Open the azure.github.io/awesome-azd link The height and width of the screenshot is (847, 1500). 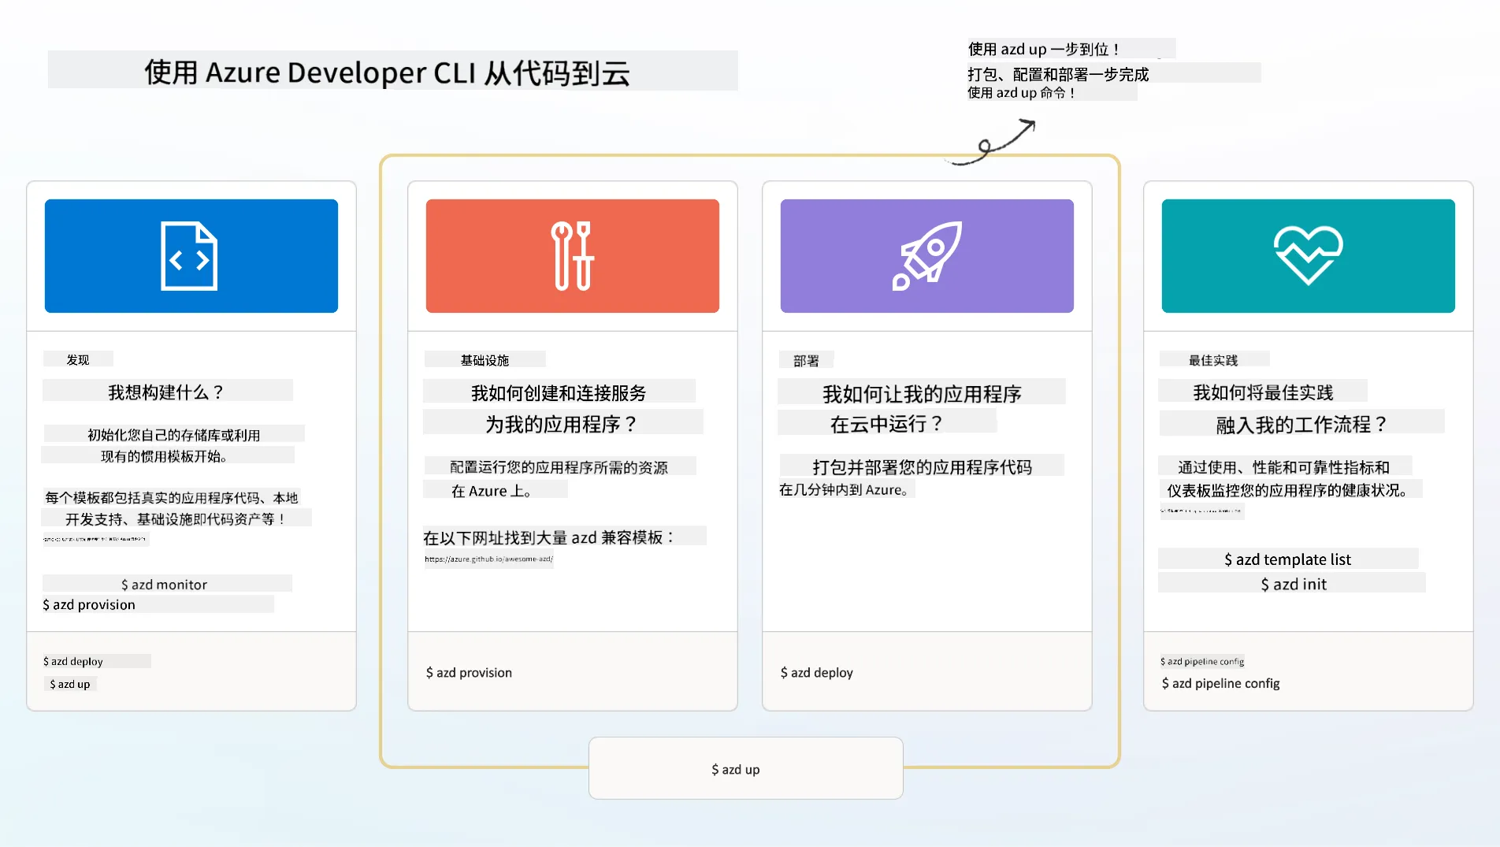click(x=488, y=559)
